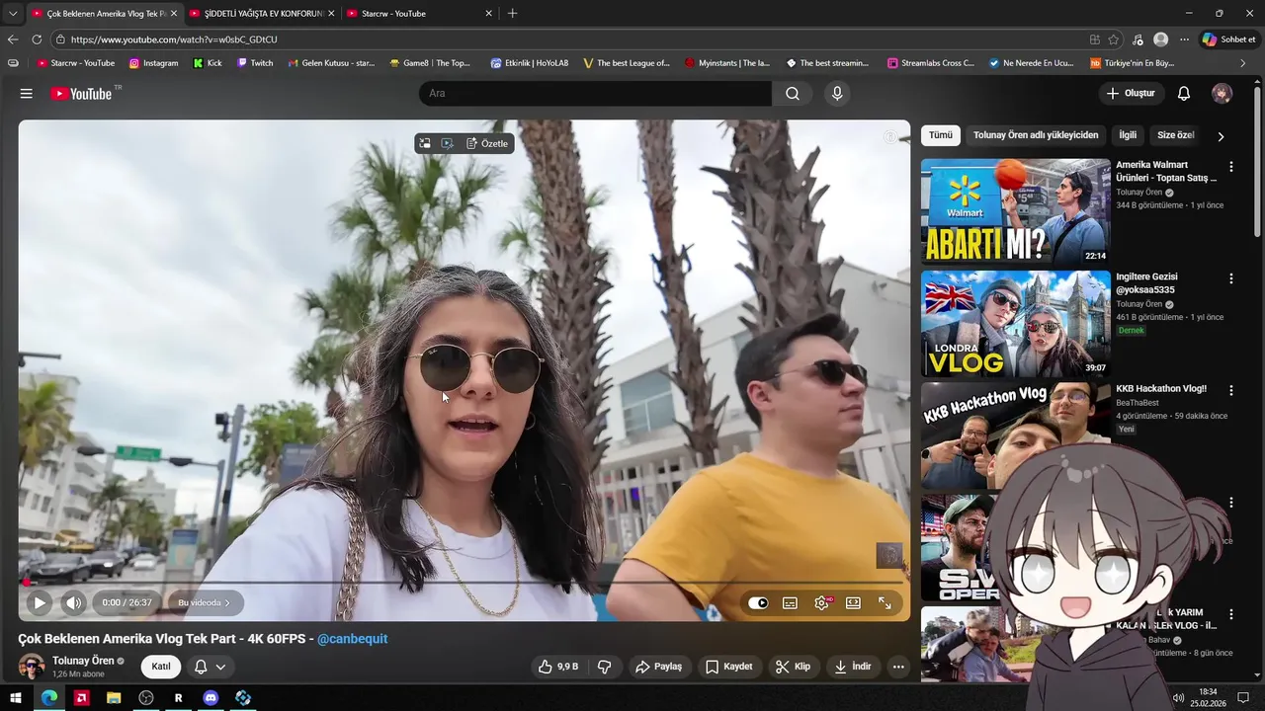Screen dimensions: 1265x711
Task: Switch to ŞİDDETLİ YAĞIŞTA EV browser tab
Action: [262, 14]
